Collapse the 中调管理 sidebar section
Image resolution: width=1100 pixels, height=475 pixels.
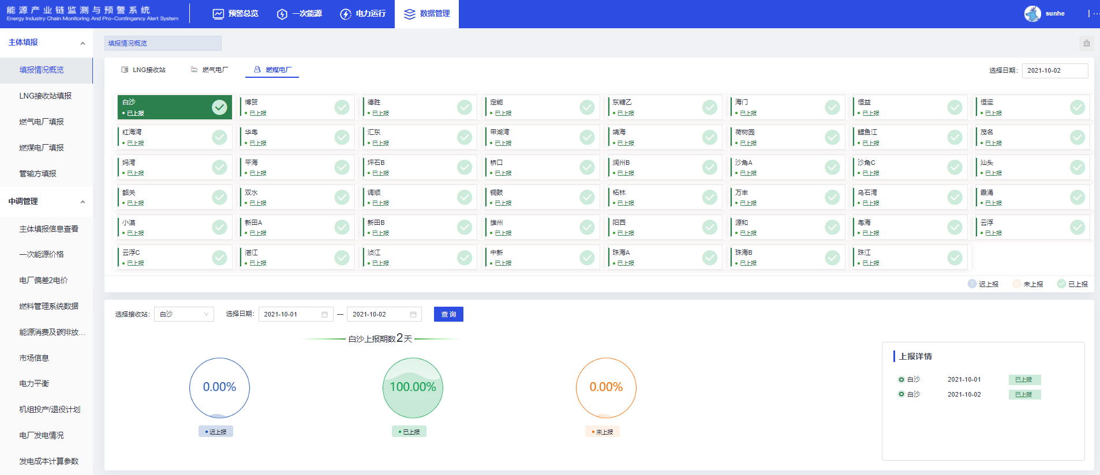pyautogui.click(x=83, y=202)
